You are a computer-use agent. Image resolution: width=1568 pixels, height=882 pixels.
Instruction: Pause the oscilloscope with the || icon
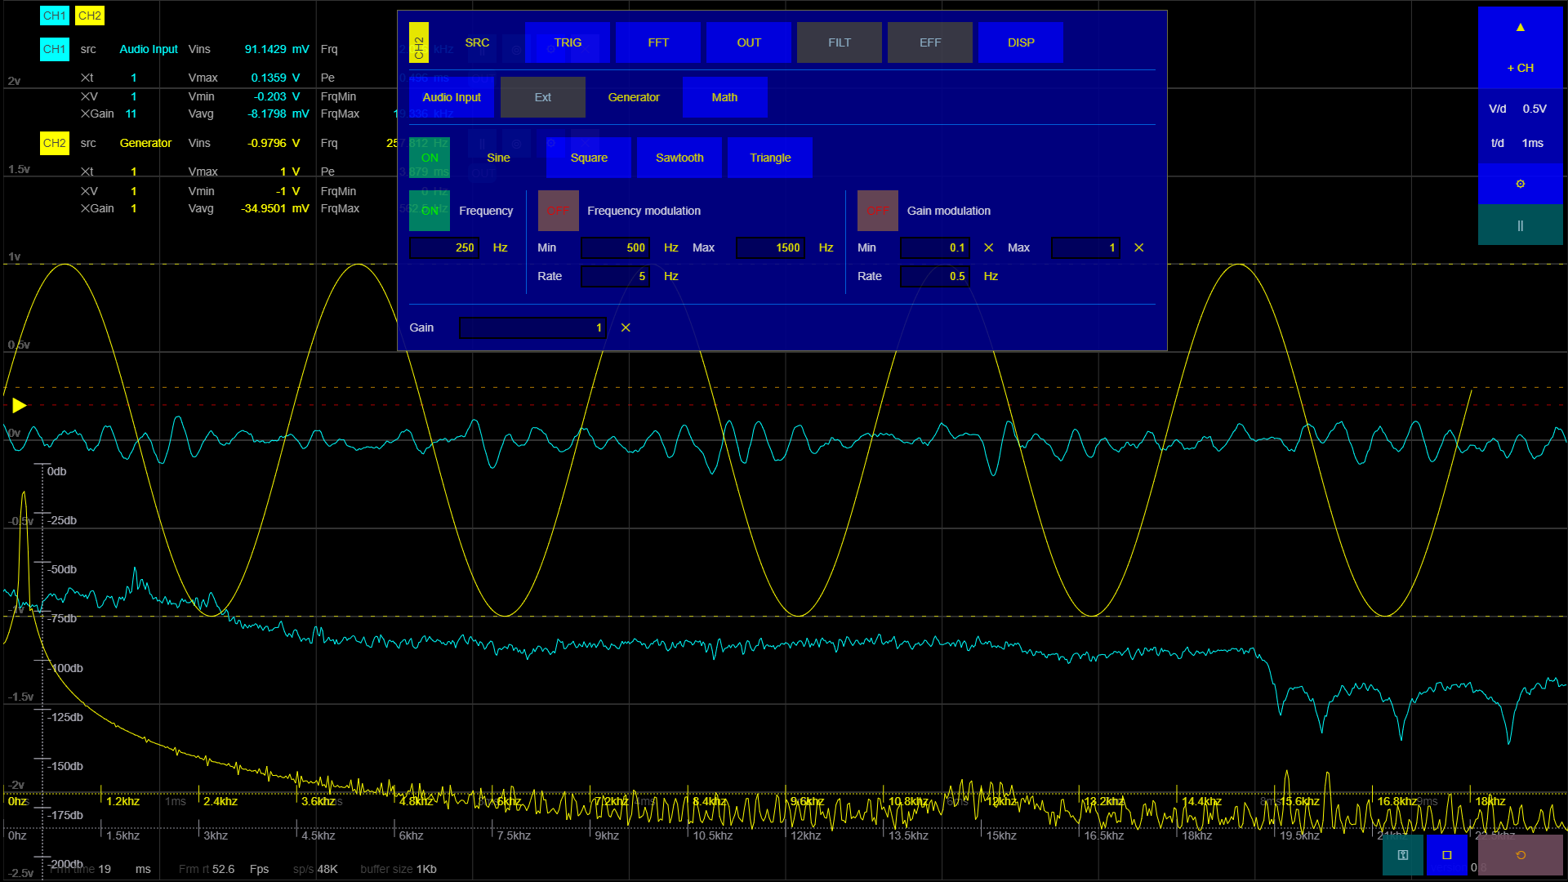click(1520, 225)
